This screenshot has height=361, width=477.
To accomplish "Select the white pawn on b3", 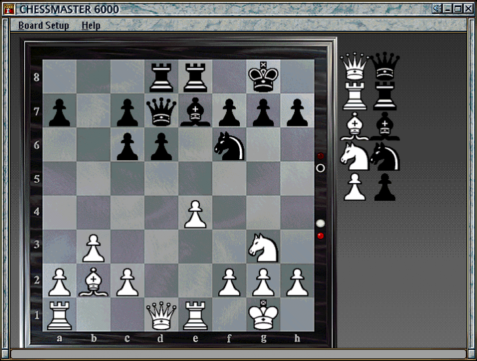I will pyautogui.click(x=94, y=248).
